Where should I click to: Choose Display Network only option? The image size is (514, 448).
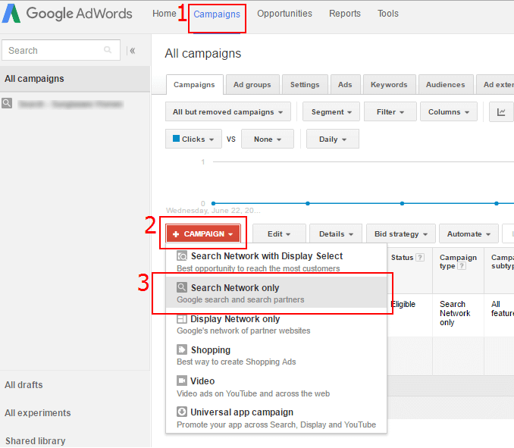click(x=276, y=324)
